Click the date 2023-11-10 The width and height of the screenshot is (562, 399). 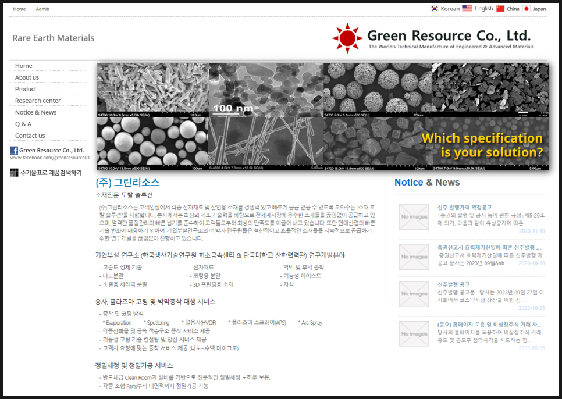tap(532, 231)
